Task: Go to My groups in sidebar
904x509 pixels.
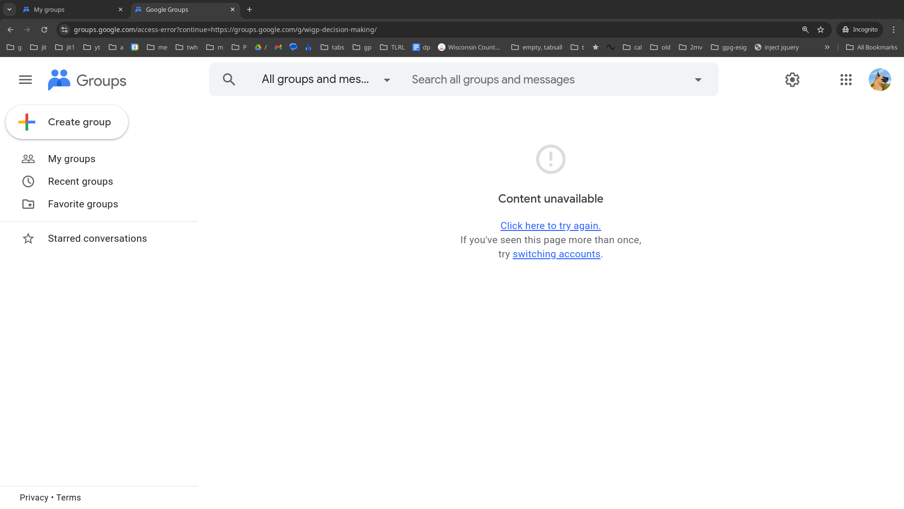Action: 72,159
